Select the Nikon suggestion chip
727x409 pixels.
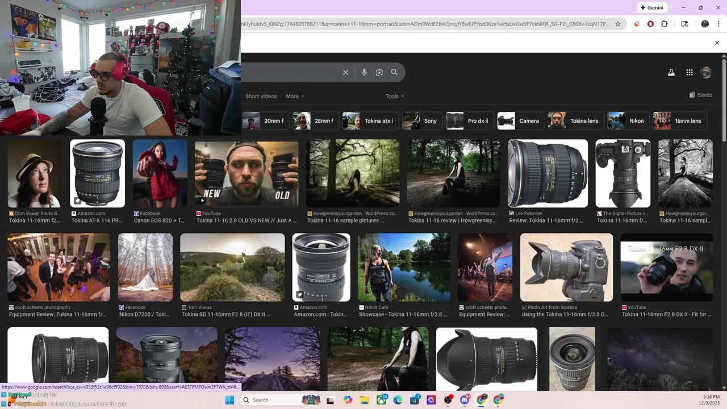pyautogui.click(x=628, y=121)
